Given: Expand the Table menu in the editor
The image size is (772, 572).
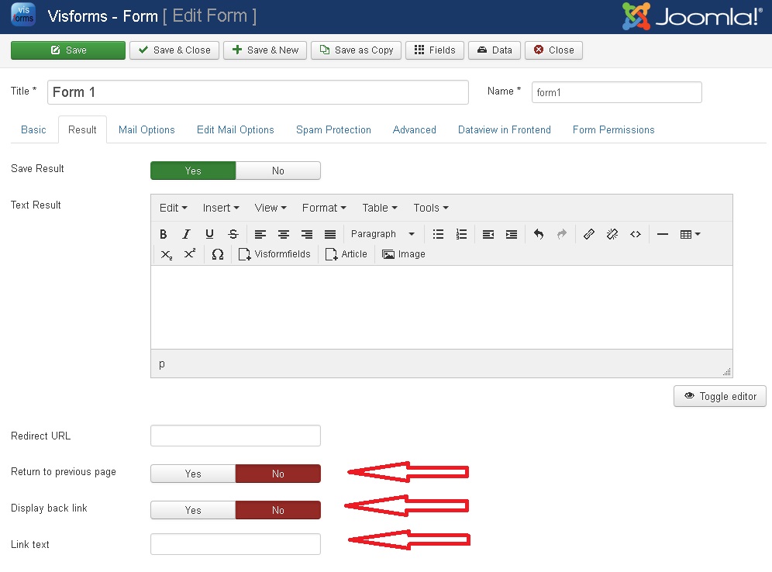Looking at the screenshot, I should pyautogui.click(x=378, y=208).
